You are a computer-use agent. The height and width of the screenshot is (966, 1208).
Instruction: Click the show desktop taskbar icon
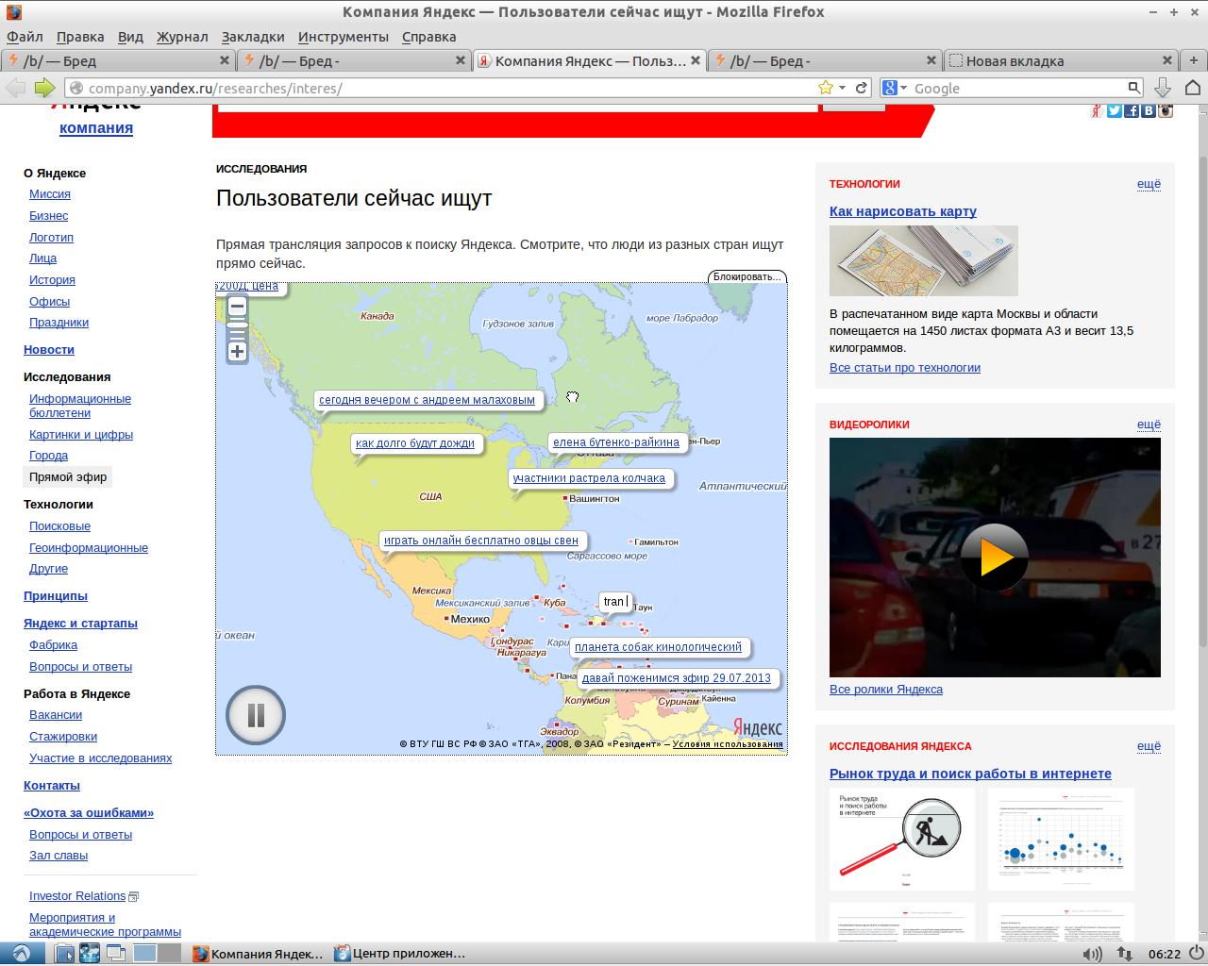point(116,954)
